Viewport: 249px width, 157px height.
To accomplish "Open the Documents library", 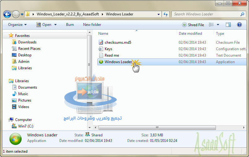I will click(x=27, y=87).
